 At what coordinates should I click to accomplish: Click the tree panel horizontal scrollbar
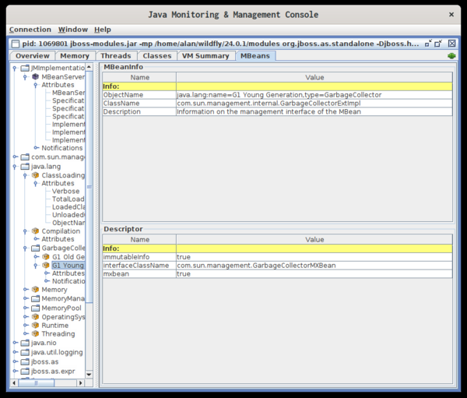click(x=39, y=382)
